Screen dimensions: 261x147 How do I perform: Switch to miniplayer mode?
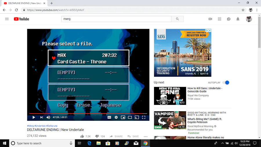pyautogui.click(x=123, y=117)
